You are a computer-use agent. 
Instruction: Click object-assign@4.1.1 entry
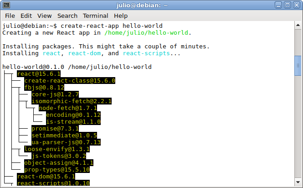59,162
